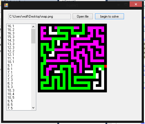
Task: Select list entry 10, 4
Action: point(11,94)
